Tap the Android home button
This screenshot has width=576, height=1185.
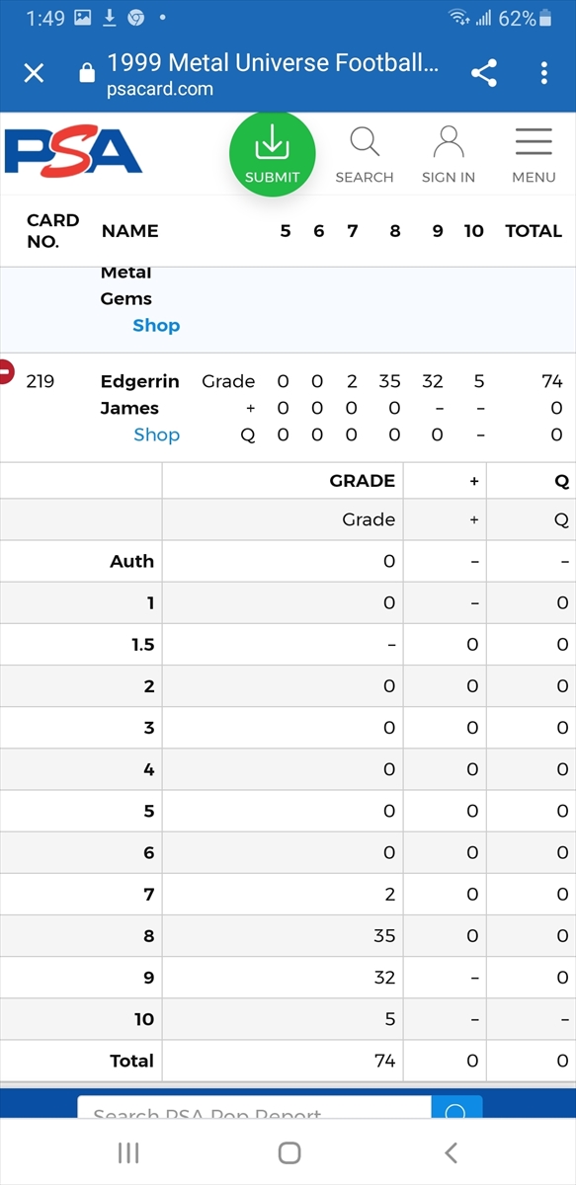coord(288,1152)
